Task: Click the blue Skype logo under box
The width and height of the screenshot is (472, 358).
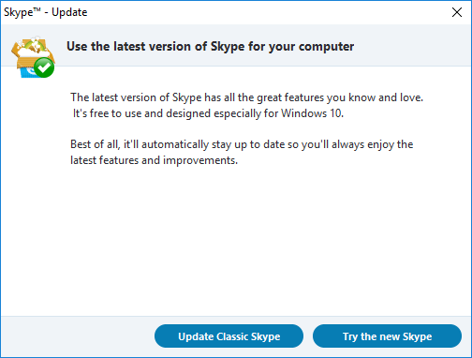Action: coord(27,72)
